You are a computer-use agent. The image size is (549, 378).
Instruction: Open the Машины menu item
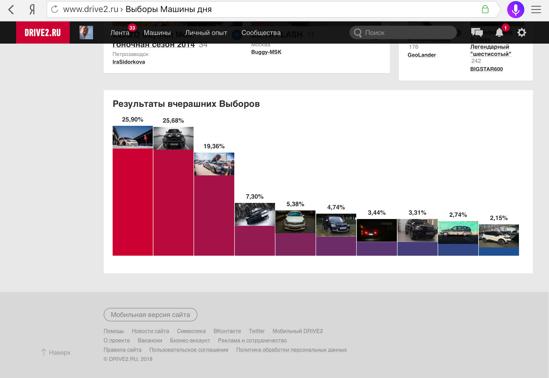[157, 33]
